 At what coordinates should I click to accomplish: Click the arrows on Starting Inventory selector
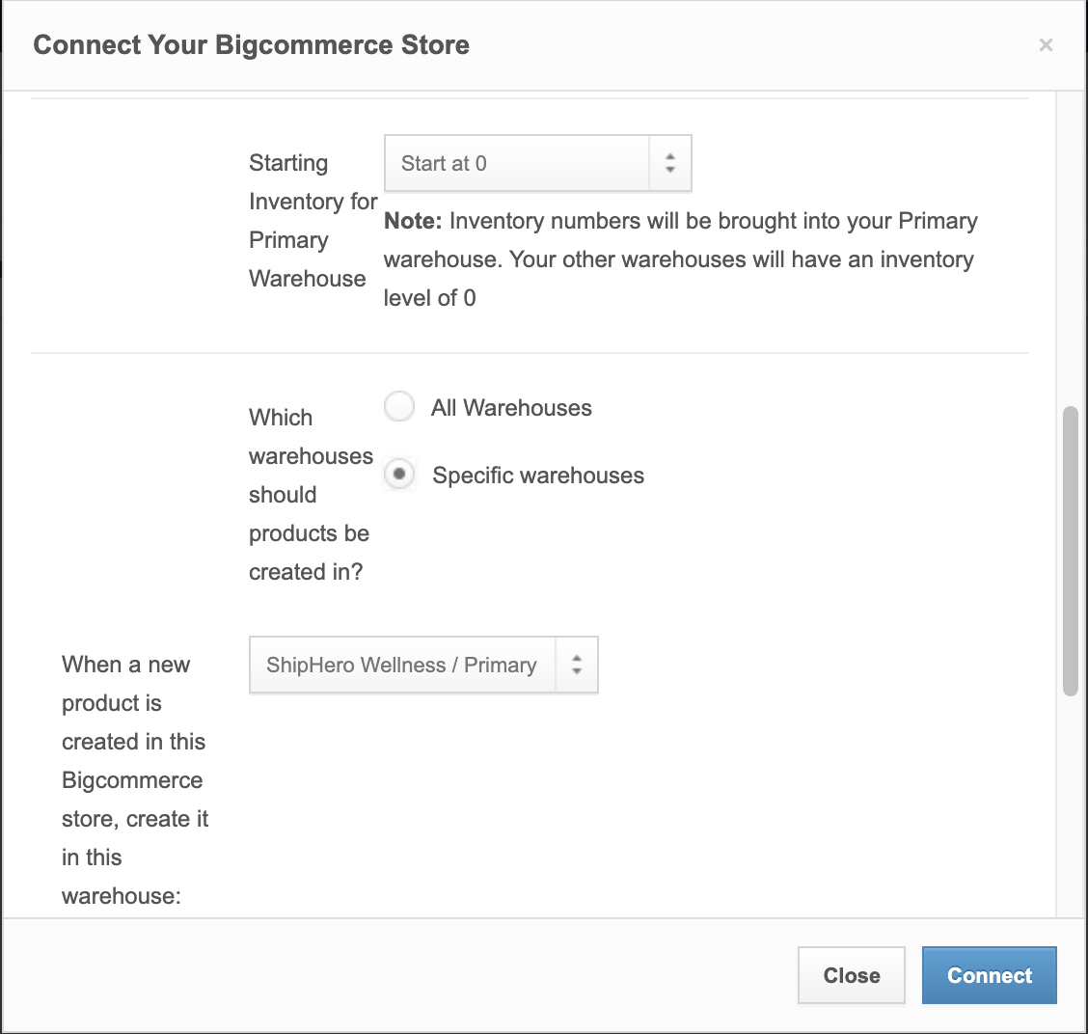click(670, 163)
